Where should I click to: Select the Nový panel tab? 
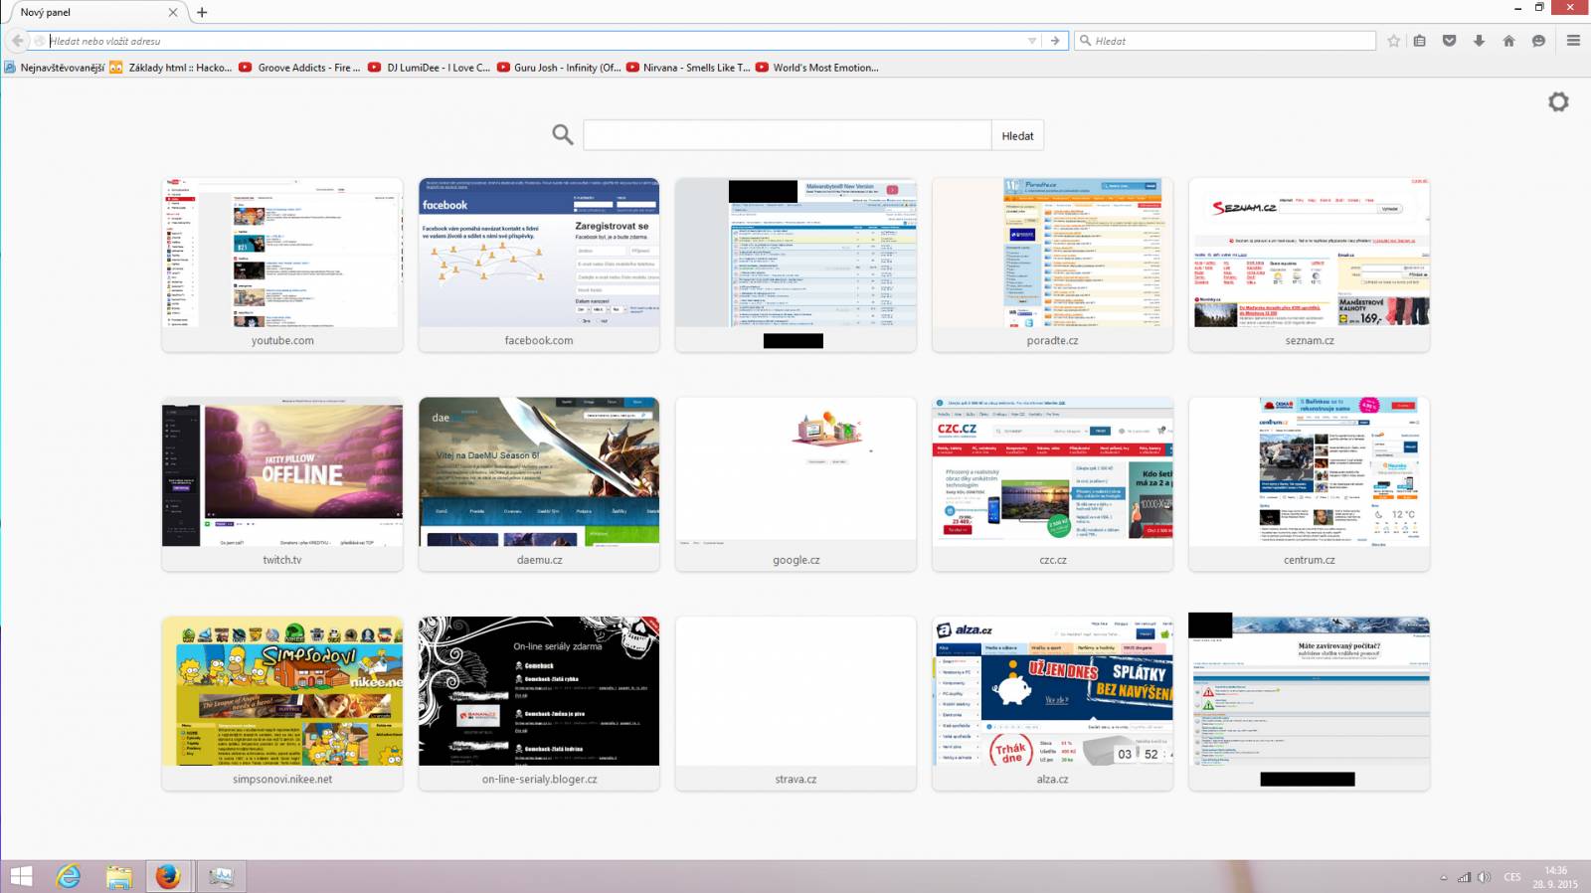point(89,12)
